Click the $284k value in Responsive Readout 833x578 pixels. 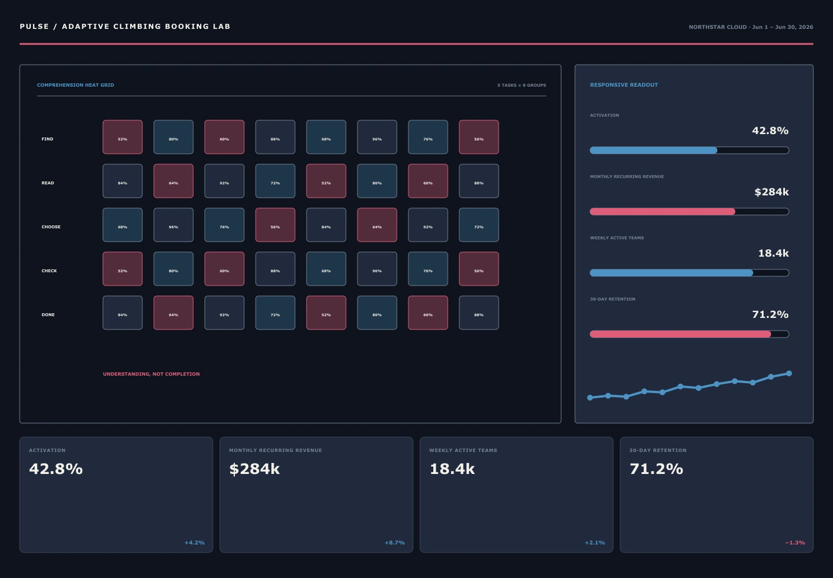[772, 192]
